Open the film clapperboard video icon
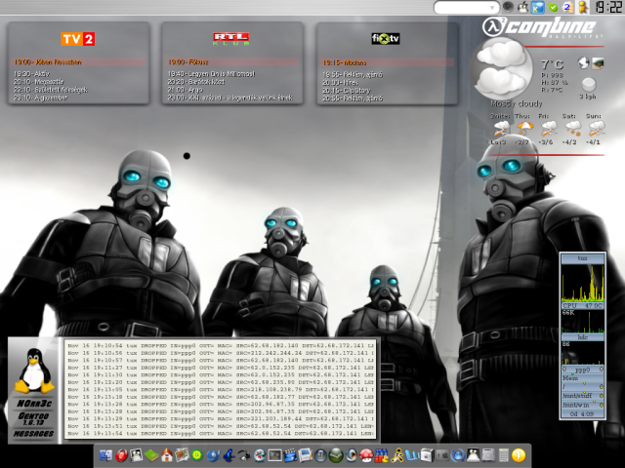 pyautogui.click(x=290, y=455)
